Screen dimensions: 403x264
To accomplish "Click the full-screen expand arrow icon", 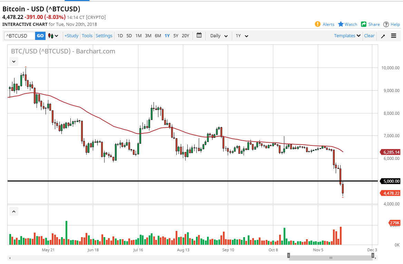I will (x=383, y=35).
